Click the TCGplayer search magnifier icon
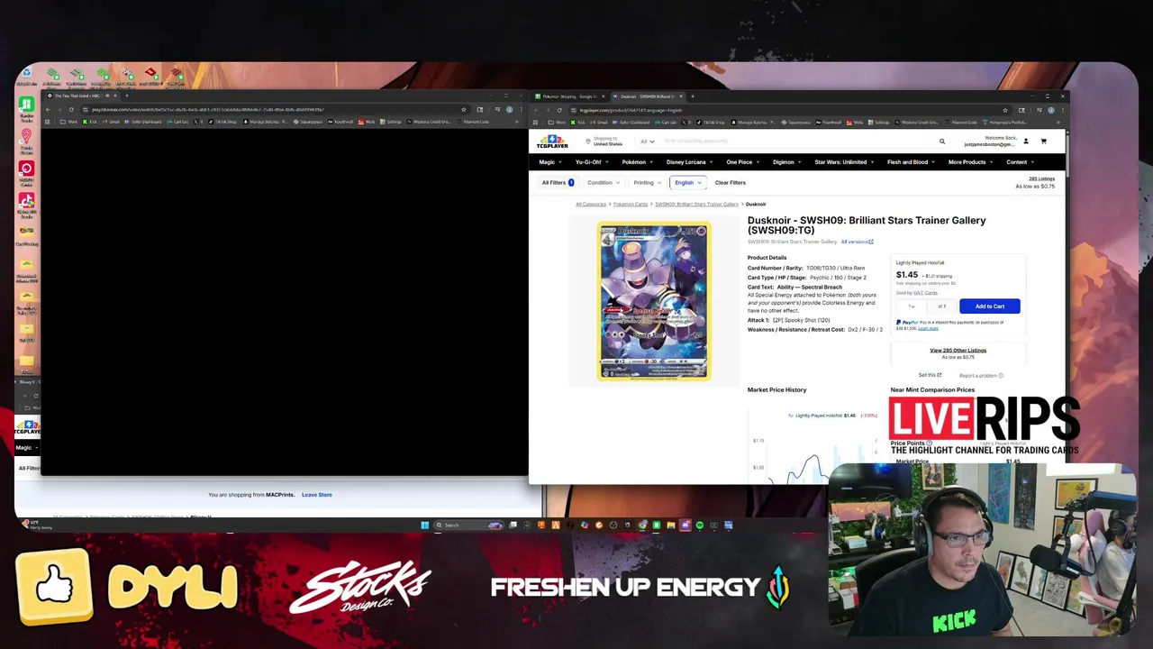Screen dimensions: 1153x649 point(942,141)
